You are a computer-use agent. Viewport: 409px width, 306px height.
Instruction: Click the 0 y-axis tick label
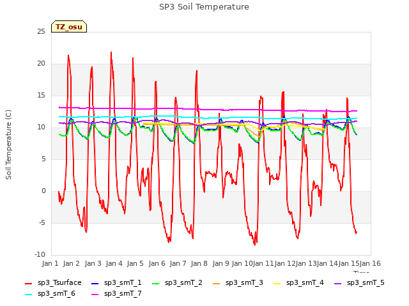point(43,191)
